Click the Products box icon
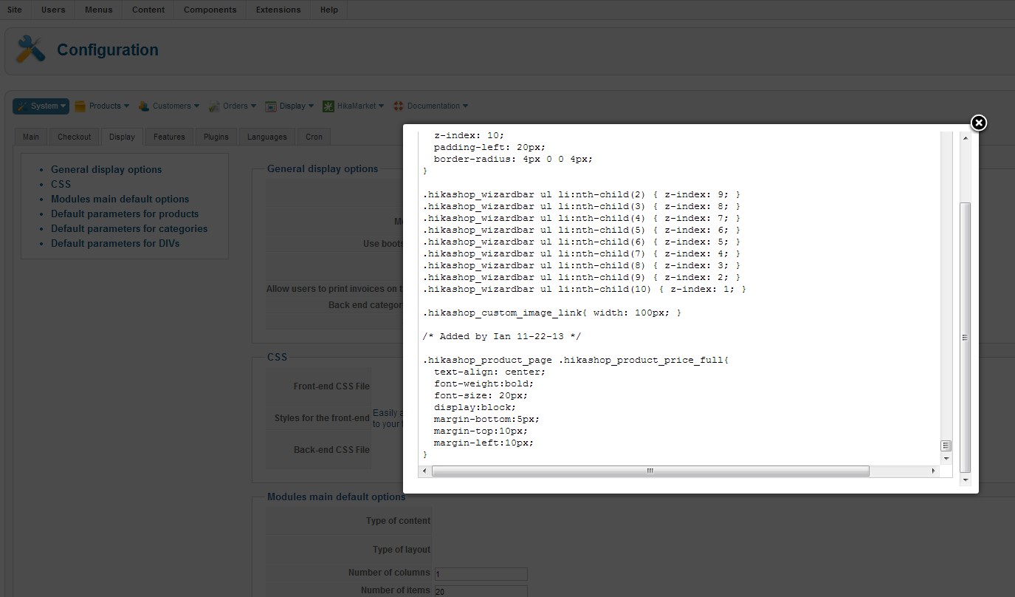 80,106
